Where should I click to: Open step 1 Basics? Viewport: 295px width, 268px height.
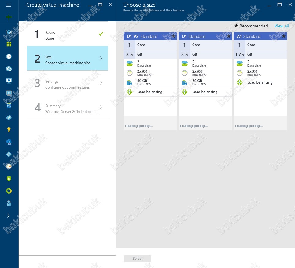pyautogui.click(x=67, y=34)
